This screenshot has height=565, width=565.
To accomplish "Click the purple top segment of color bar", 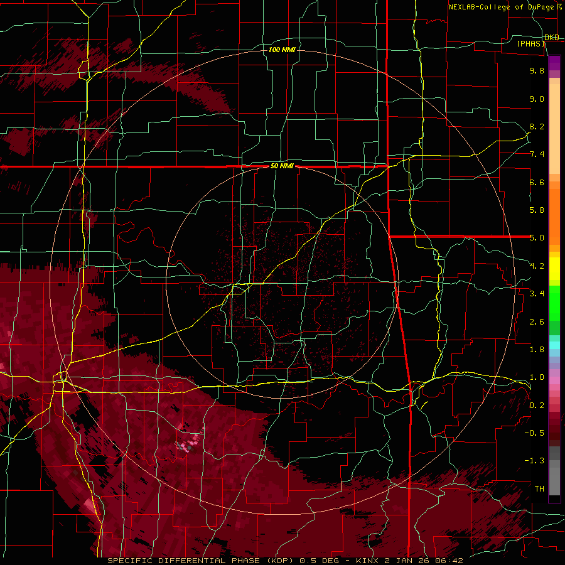I will [x=554, y=63].
